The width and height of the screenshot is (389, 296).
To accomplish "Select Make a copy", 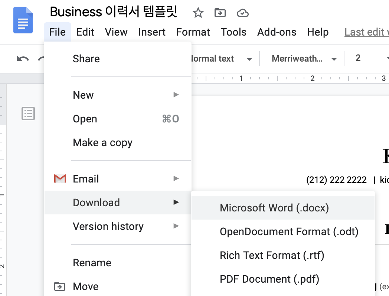I will point(118,142).
